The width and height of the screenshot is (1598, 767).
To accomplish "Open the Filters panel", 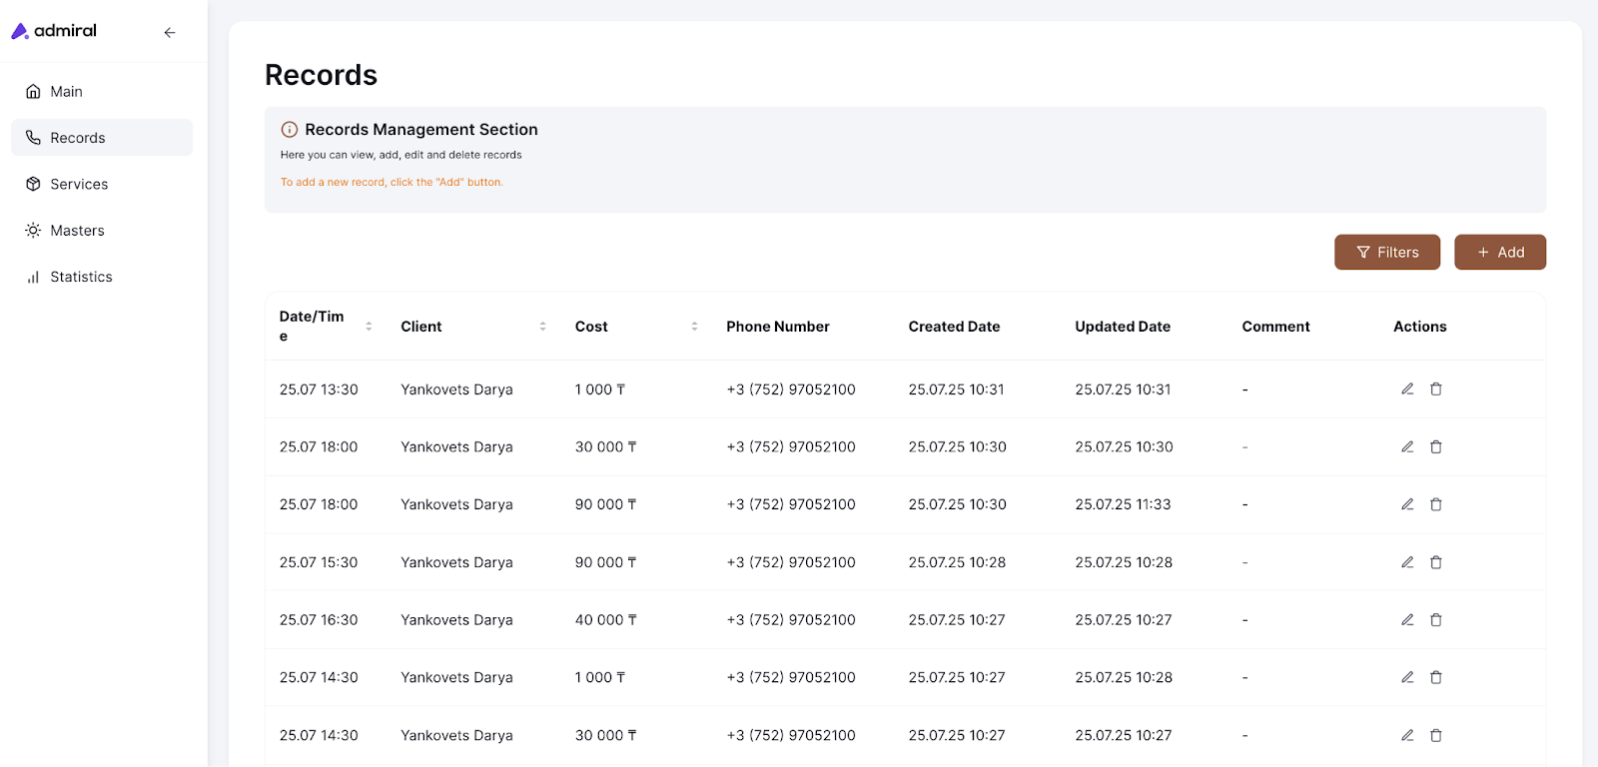I will tap(1387, 253).
